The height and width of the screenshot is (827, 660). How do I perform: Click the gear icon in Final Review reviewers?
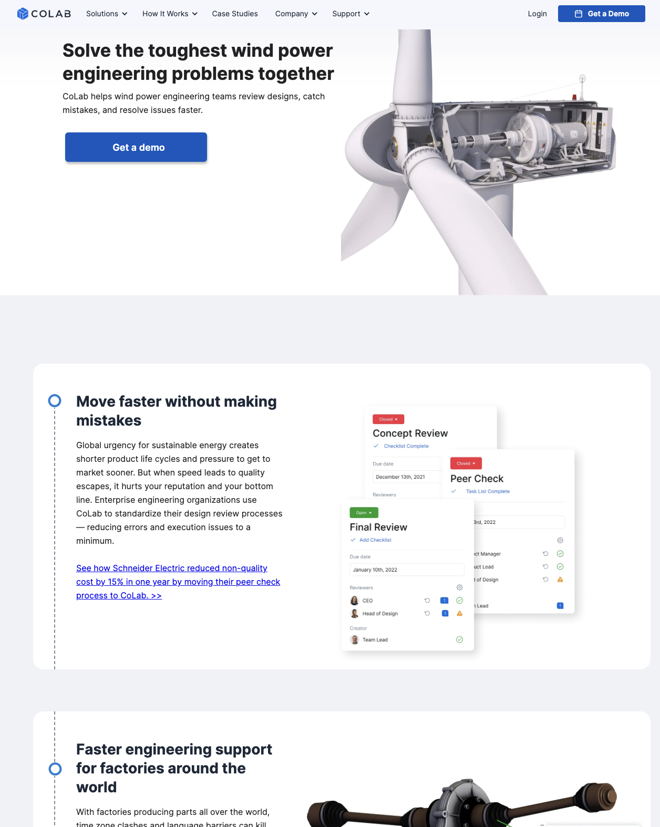coord(459,587)
